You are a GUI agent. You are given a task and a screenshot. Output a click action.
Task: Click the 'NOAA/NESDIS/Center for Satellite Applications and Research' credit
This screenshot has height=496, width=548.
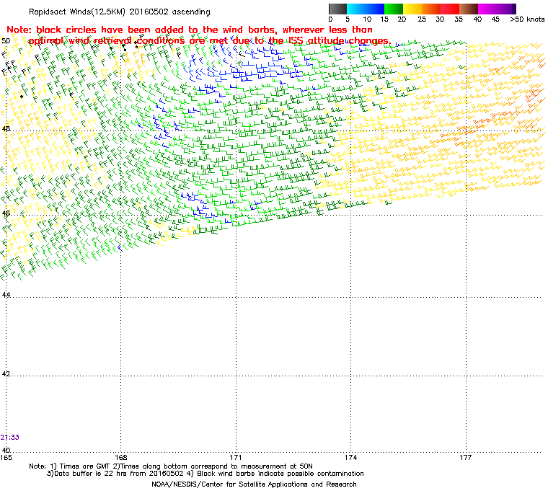coord(254,484)
